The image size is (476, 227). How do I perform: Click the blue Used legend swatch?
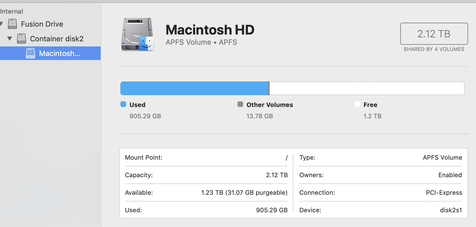pyautogui.click(x=123, y=104)
